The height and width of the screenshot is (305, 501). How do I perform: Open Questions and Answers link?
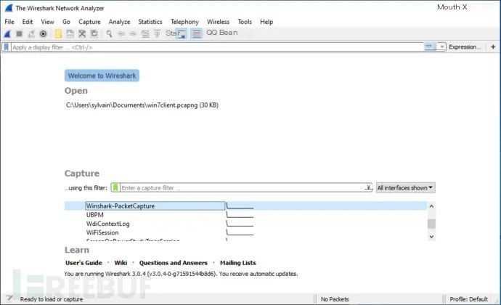pos(174,263)
